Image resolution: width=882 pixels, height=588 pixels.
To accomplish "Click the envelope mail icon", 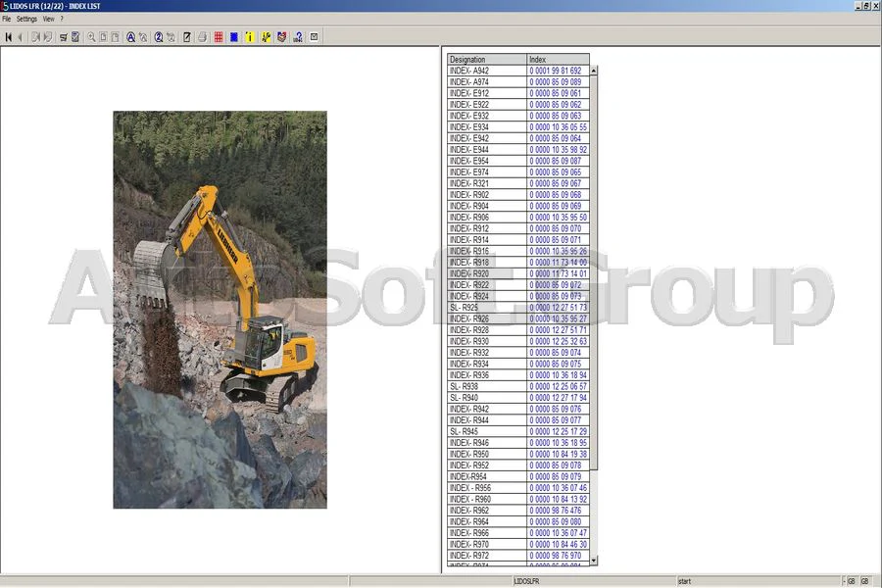I will tap(312, 36).
